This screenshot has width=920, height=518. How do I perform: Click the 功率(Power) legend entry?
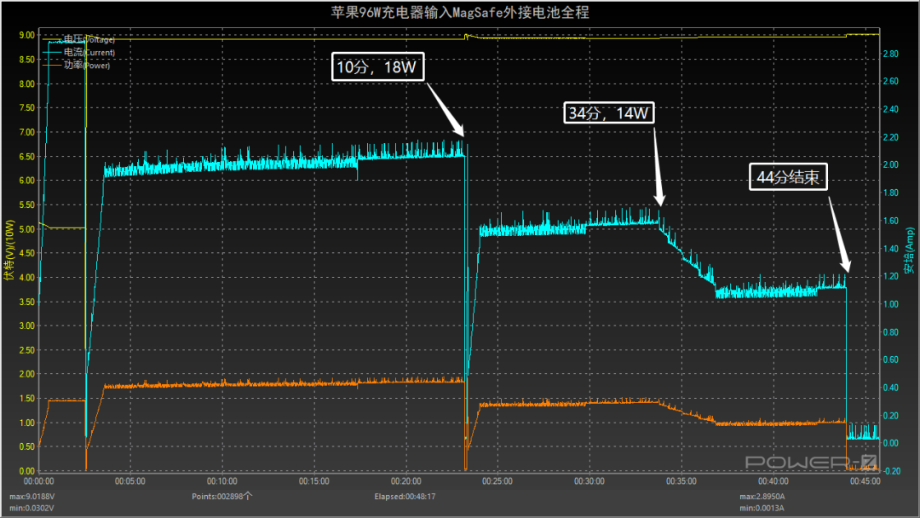coord(77,65)
